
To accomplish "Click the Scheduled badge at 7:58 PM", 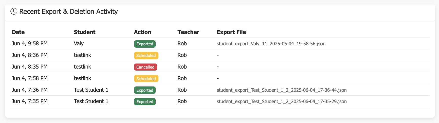I will [x=146, y=79].
